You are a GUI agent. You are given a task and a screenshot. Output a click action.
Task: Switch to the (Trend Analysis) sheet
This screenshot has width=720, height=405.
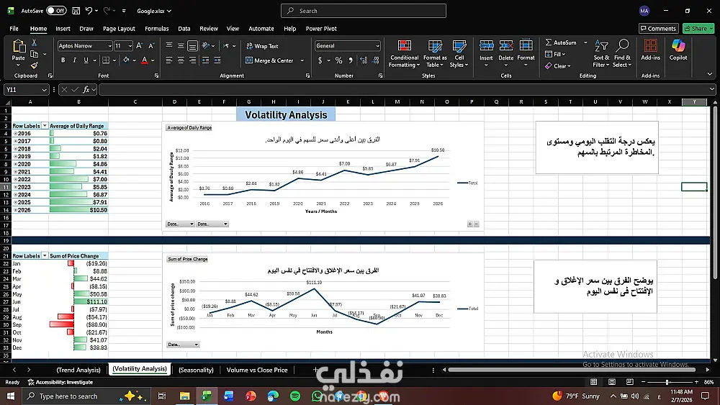[78, 370]
